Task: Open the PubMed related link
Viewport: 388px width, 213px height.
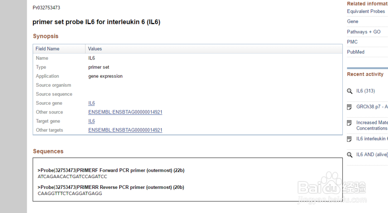Action: pos(355,52)
